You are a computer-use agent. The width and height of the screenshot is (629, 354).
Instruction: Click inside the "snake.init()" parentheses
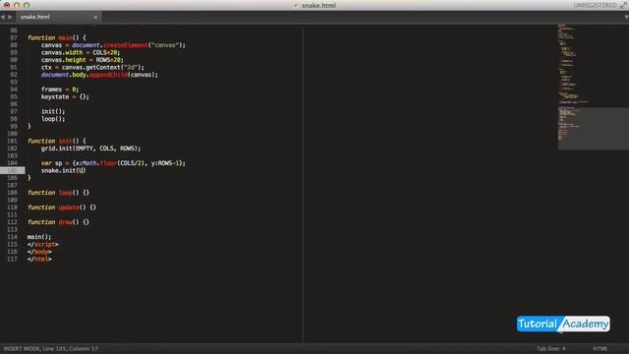click(x=81, y=170)
